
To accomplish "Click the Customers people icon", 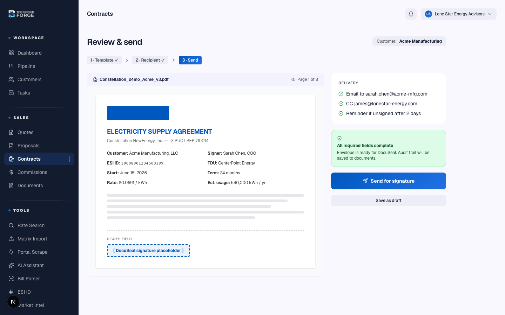I will click(x=11, y=79).
